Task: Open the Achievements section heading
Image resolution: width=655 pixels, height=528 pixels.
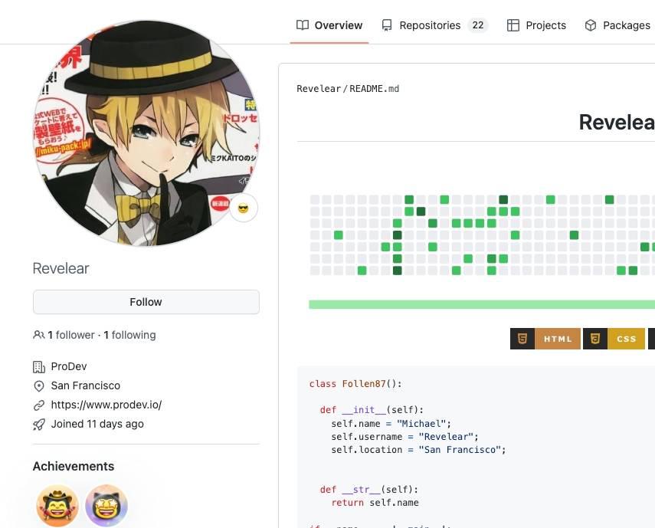Action: tap(74, 466)
